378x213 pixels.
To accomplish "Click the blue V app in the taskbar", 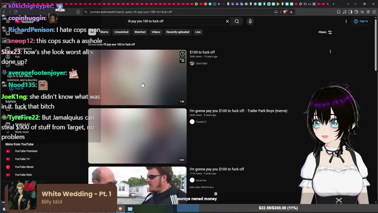I will 130,209.
